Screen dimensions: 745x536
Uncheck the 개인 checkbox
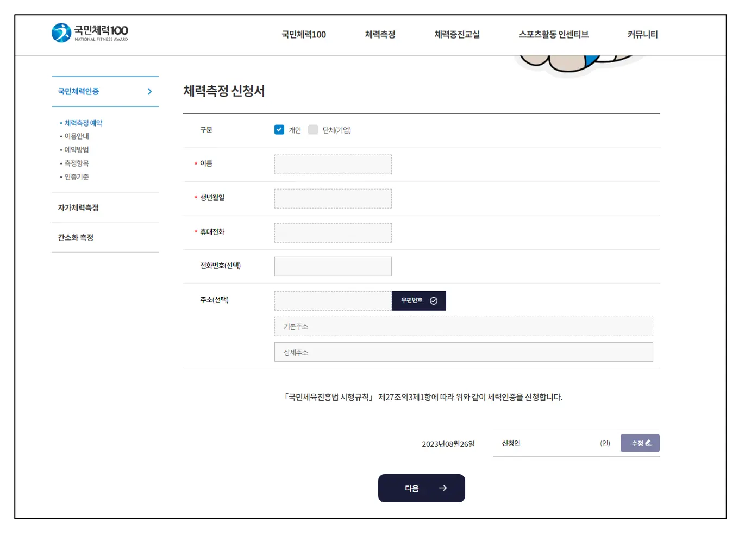(x=279, y=129)
